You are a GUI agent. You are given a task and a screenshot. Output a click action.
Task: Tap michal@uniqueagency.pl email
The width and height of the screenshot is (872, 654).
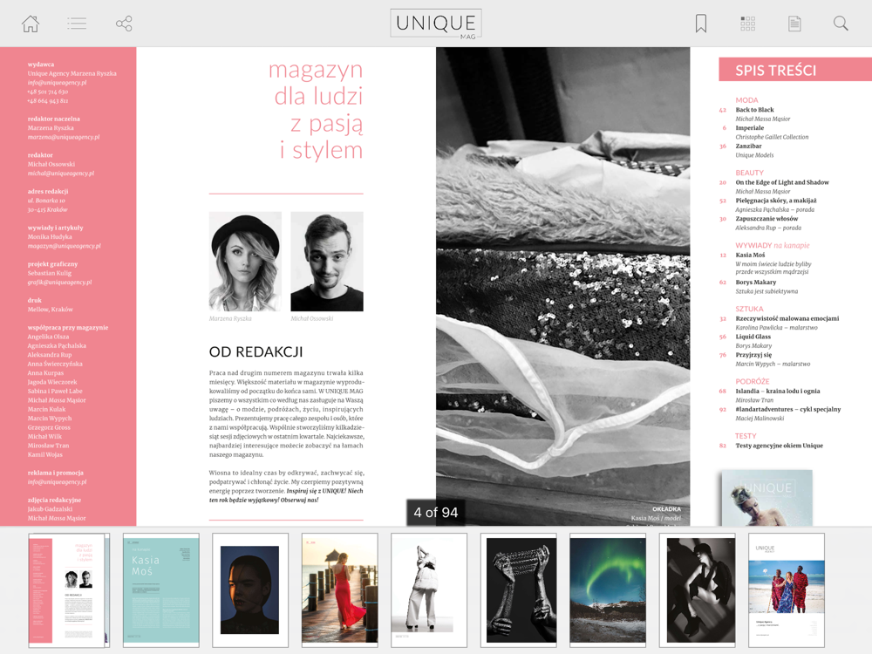(x=61, y=173)
